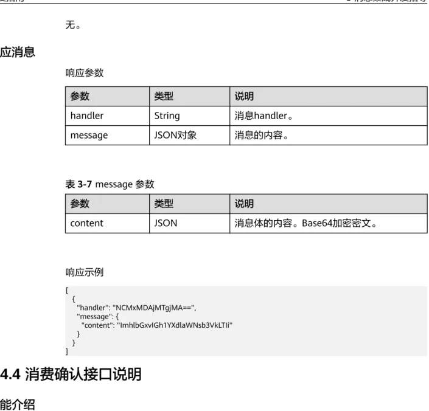429x411 pixels.
Task: Click the 'JSON' type cell in content row
Action: tap(189, 223)
